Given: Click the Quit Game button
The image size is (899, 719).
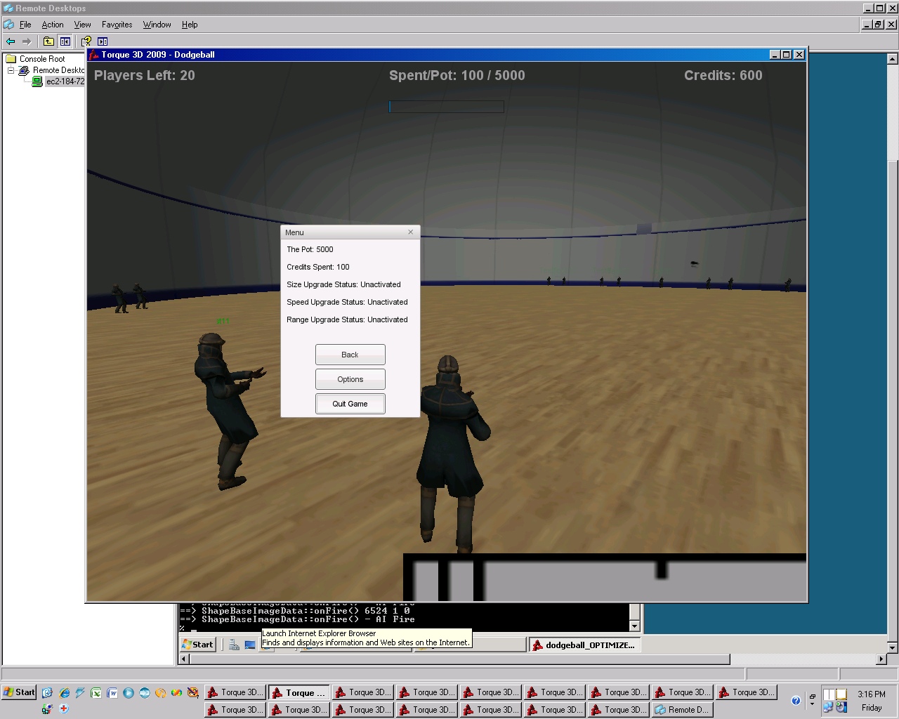Looking at the screenshot, I should [x=350, y=404].
